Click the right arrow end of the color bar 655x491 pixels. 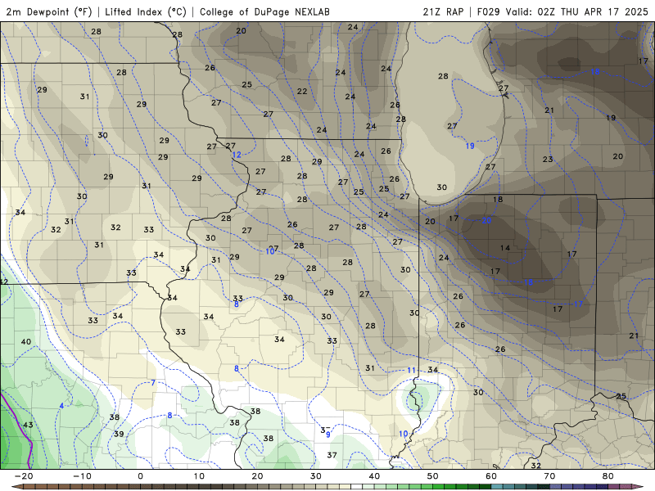639,487
